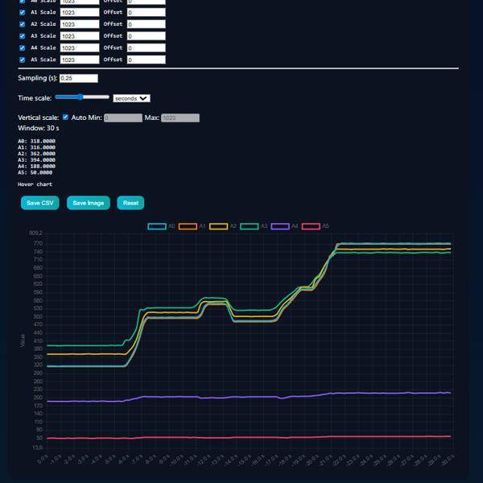
Task: Click the Time scale slider handle
Action: pyautogui.click(x=80, y=97)
